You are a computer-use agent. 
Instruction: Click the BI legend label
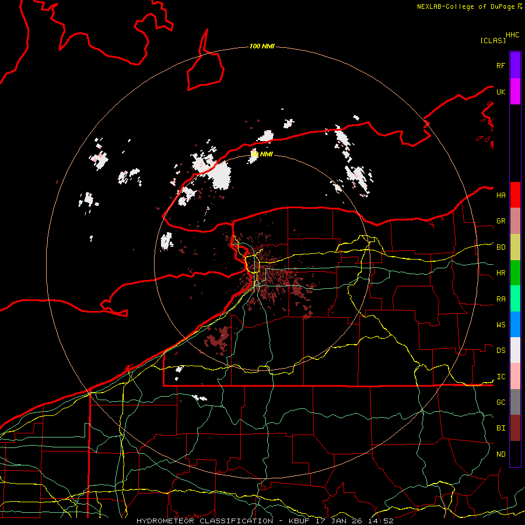[501, 428]
